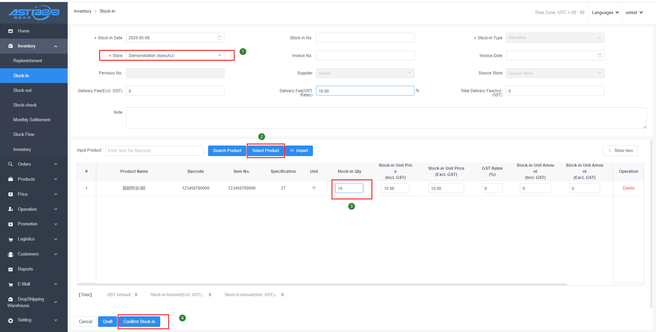Click the Setting gear icon
This screenshot has height=332, width=656.
[x=11, y=320]
